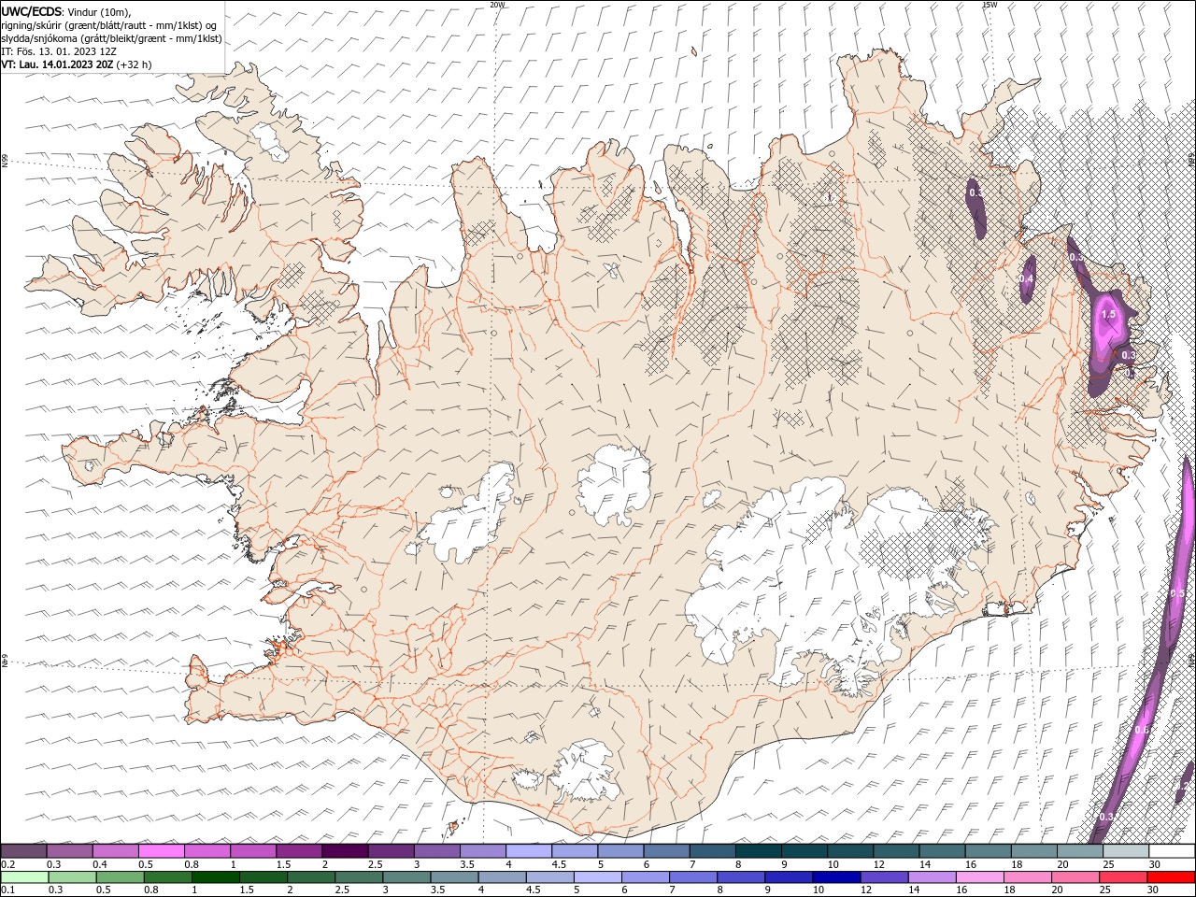Pick the bright pink swatch between 0.5 and 0.8, top row

click(162, 851)
